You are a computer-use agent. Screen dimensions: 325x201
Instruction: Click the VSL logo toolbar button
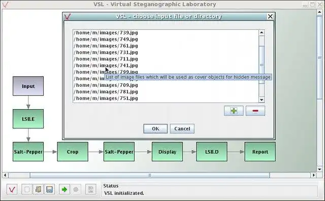(x=12, y=189)
